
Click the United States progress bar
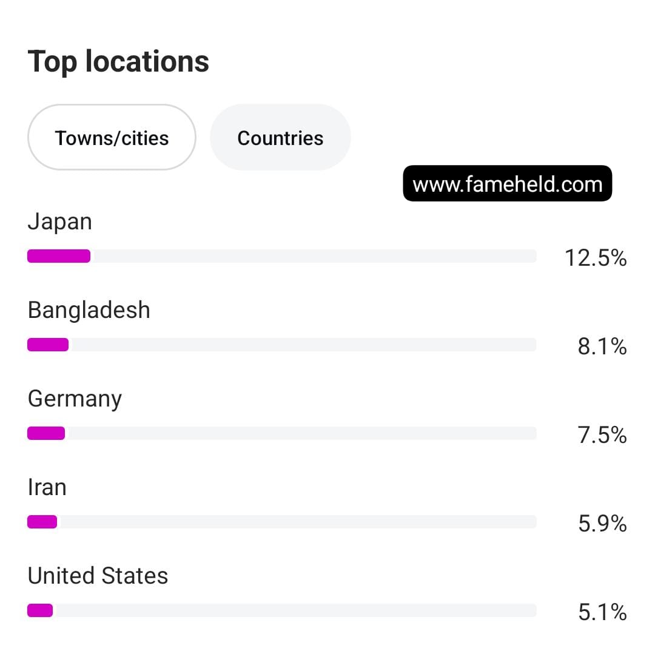pyautogui.click(x=282, y=610)
